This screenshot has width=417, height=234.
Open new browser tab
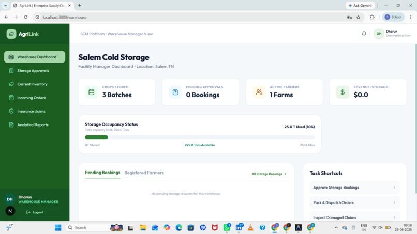tap(79, 5)
